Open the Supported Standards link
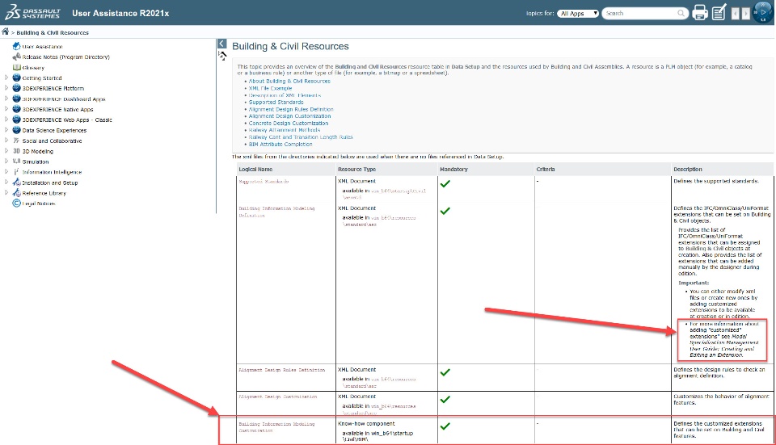The width and height of the screenshot is (776, 445). (x=276, y=103)
